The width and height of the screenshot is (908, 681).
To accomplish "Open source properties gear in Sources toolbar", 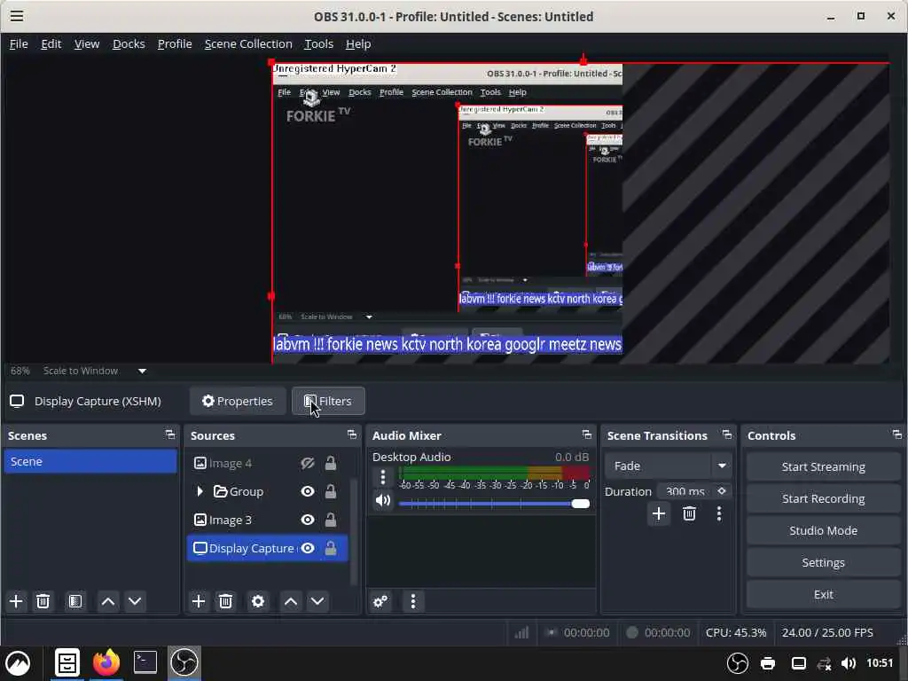I will [258, 601].
